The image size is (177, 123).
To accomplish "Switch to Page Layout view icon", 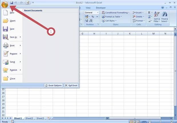I will (135, 122).
